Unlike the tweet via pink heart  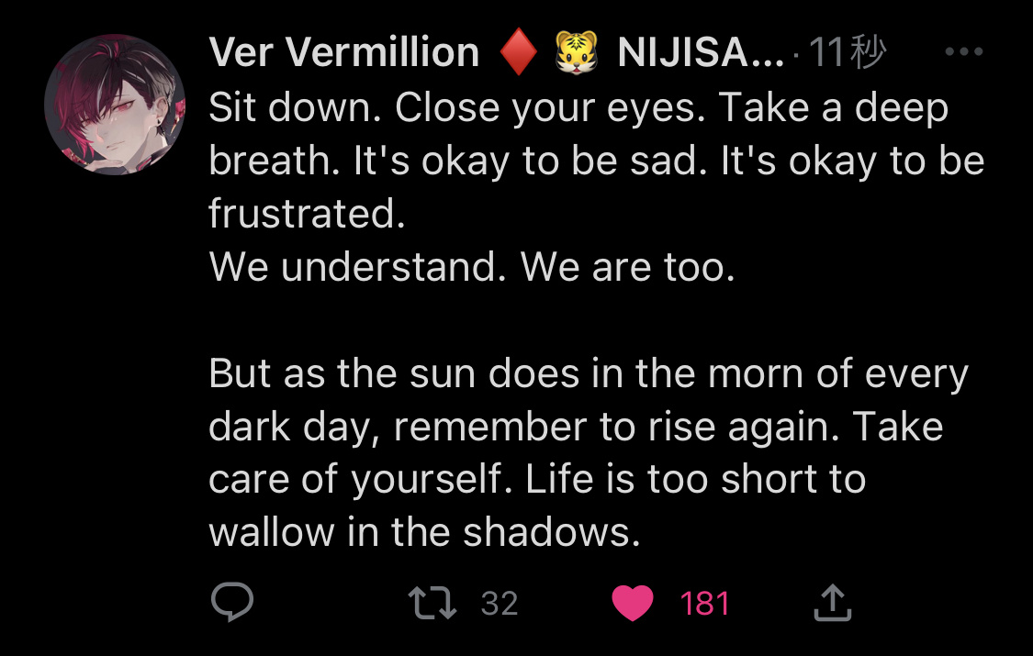(633, 603)
